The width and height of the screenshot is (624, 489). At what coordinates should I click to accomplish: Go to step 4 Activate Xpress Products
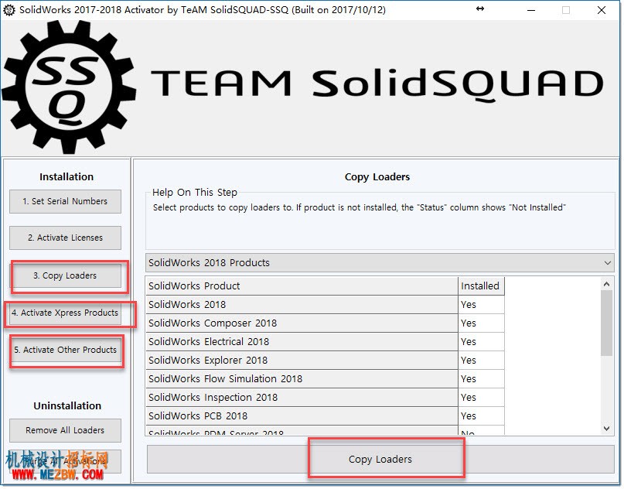point(65,313)
